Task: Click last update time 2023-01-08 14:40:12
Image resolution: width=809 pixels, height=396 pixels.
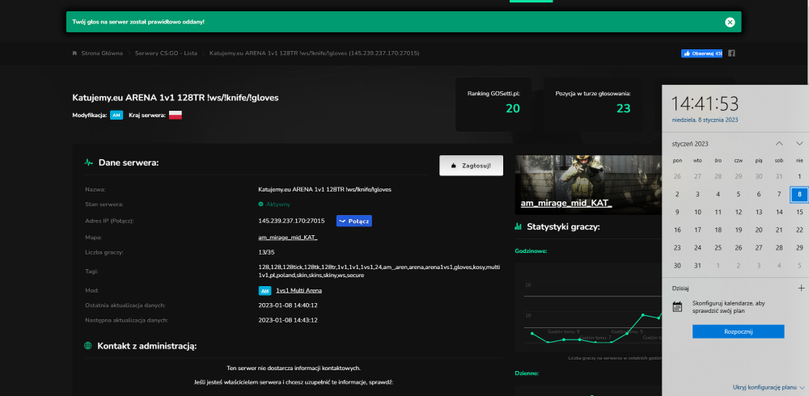Action: [288, 305]
